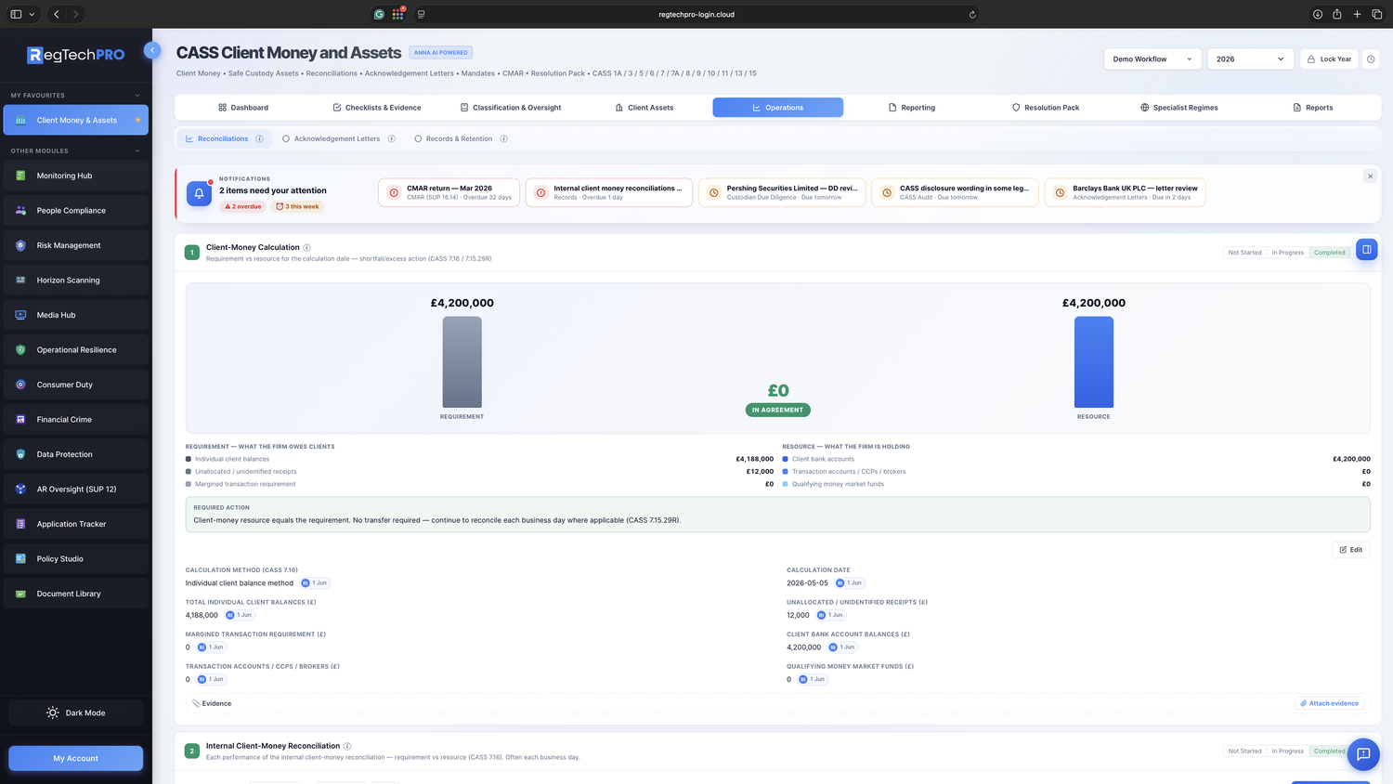Collapse My Favourites section
1393x784 pixels.
tap(137, 96)
